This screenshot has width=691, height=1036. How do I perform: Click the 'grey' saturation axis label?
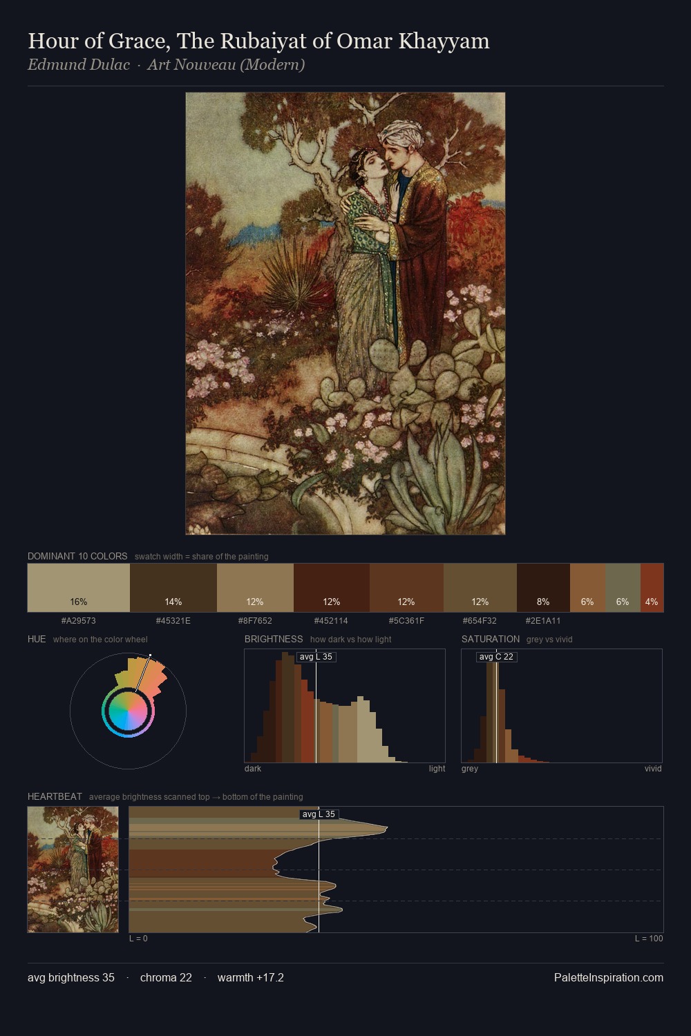[470, 769]
